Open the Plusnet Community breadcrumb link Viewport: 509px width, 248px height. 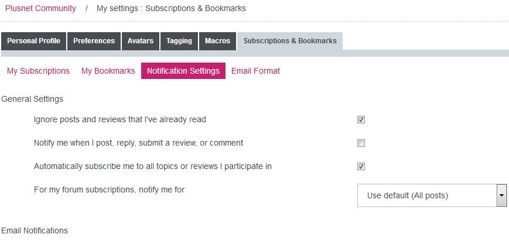click(40, 8)
